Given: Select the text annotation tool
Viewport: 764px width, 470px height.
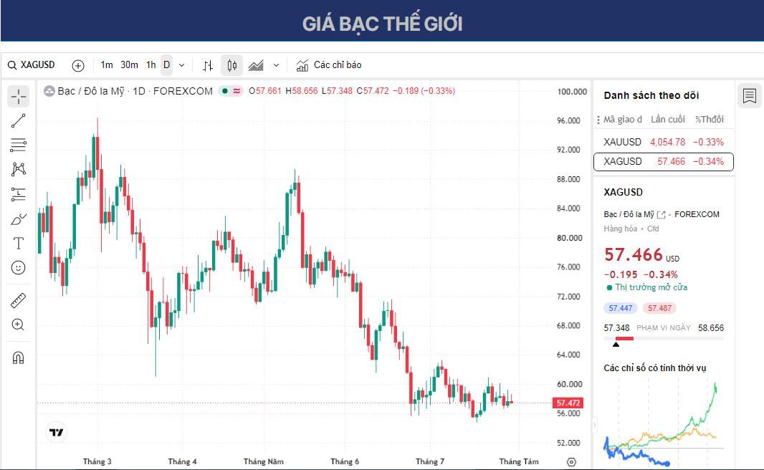Looking at the screenshot, I should pos(19,243).
